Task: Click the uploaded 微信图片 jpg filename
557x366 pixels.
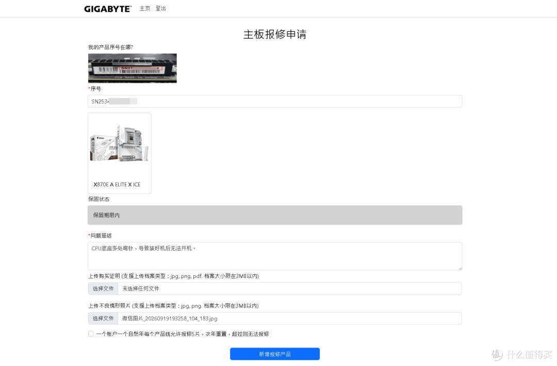Action: point(170,319)
